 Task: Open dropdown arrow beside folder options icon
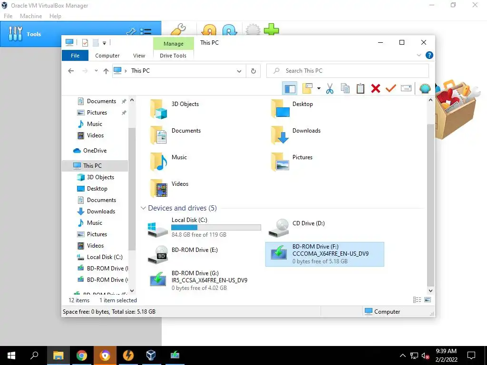pyautogui.click(x=319, y=88)
